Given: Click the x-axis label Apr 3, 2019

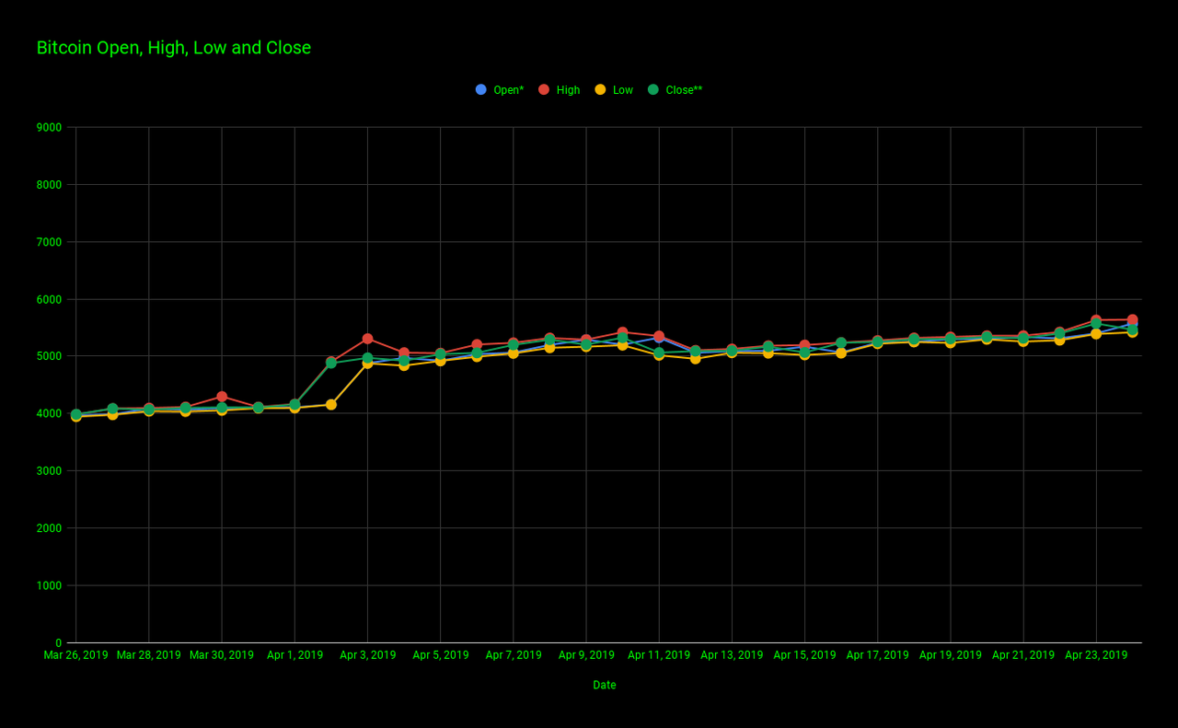Looking at the screenshot, I should 367,655.
